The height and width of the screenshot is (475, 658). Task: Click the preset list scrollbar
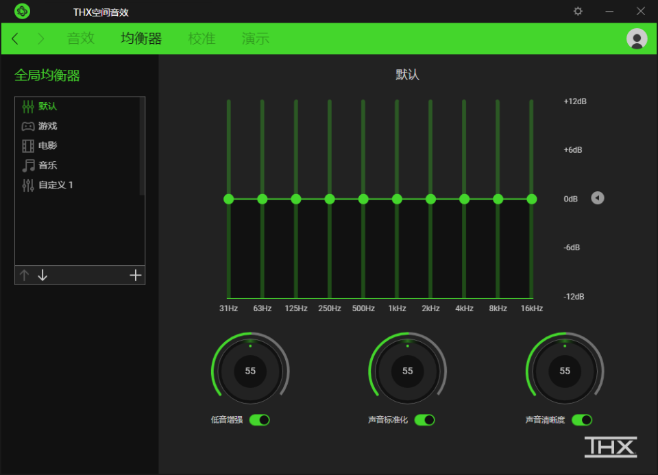coord(143,146)
